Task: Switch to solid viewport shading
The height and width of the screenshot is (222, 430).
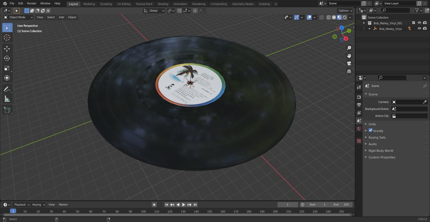Action: (334, 17)
